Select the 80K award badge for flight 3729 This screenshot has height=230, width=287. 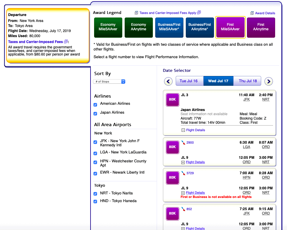pos(172,178)
